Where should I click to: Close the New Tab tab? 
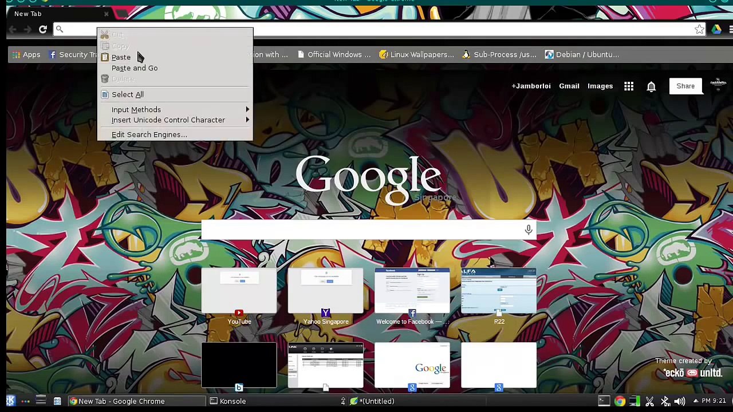coord(106,14)
